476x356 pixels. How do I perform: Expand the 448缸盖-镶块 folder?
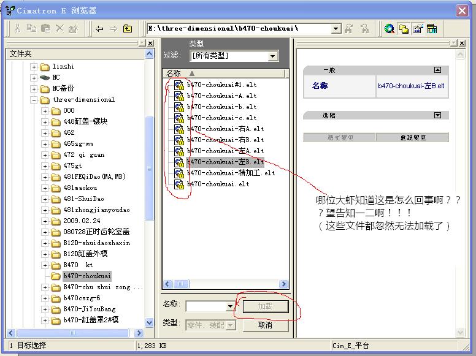[x=45, y=122]
